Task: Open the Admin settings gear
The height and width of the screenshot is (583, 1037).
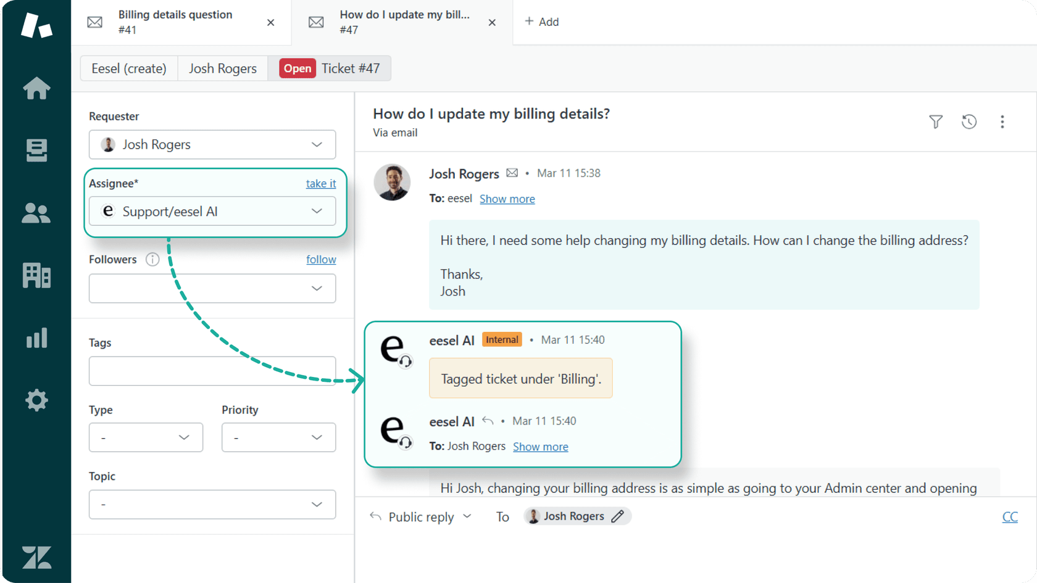Action: [x=36, y=400]
